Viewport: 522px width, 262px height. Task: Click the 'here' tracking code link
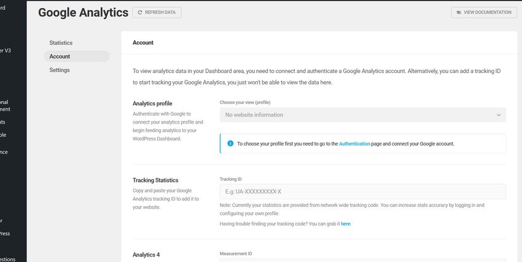click(346, 224)
